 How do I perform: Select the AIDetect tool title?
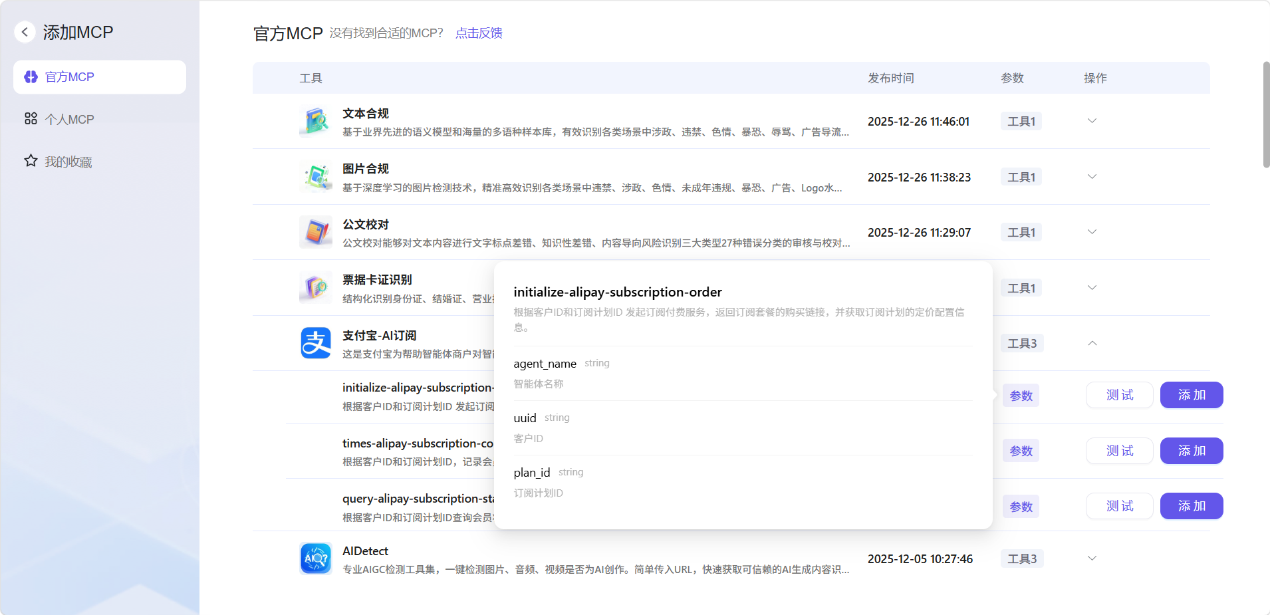[365, 551]
